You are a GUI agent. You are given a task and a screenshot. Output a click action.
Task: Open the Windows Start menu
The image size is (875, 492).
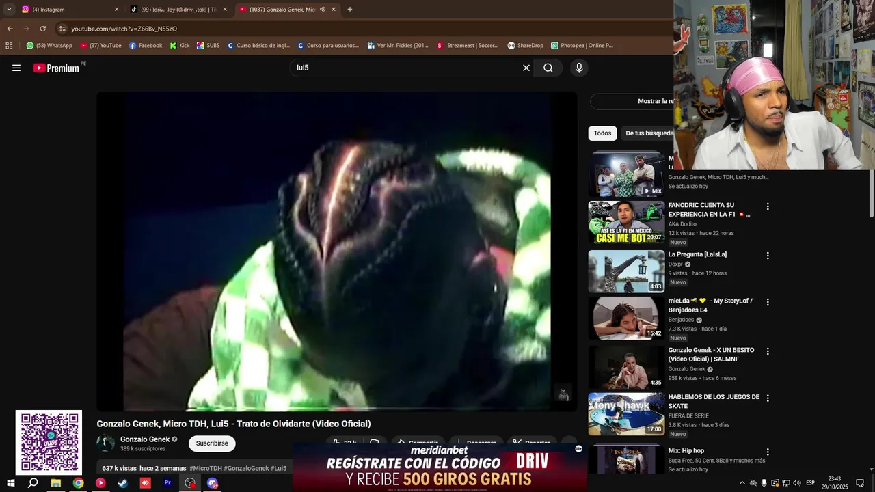pos(10,483)
